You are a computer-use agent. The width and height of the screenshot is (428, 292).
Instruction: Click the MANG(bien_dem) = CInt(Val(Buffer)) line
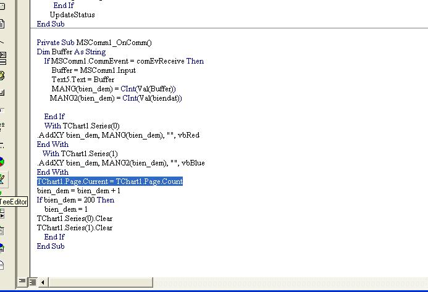[114, 89]
